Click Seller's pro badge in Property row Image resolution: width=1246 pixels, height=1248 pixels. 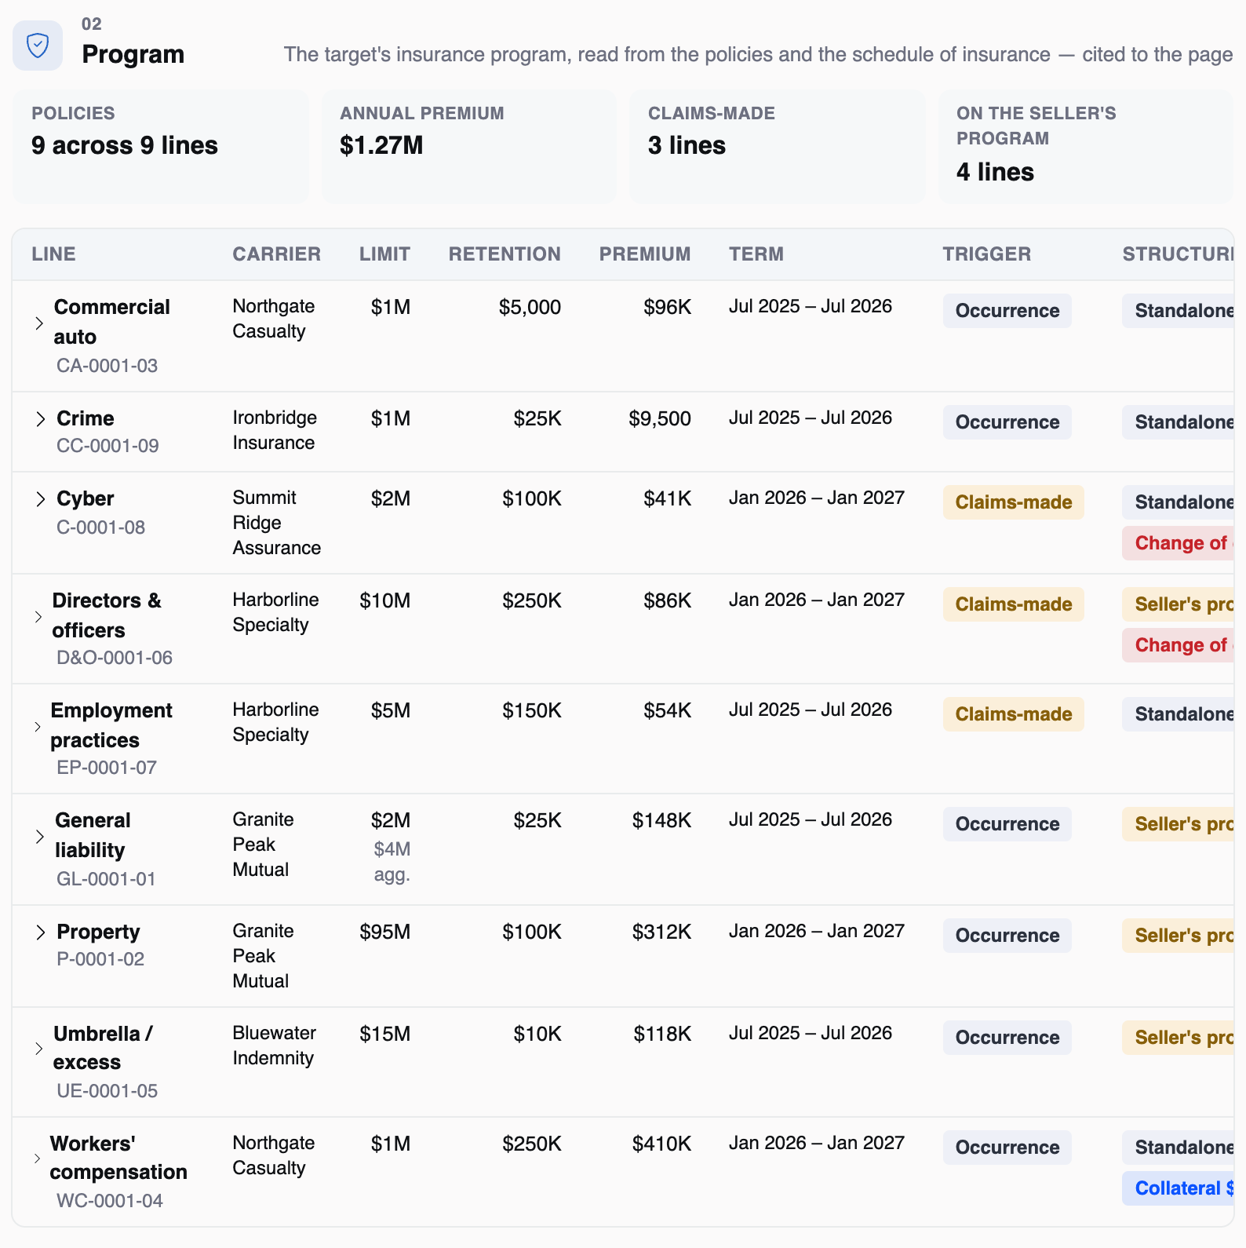[x=1179, y=936]
